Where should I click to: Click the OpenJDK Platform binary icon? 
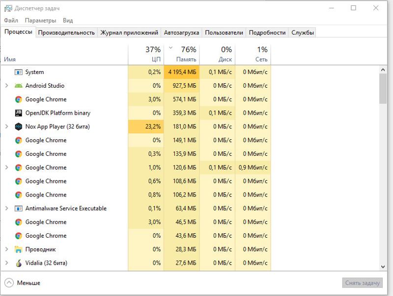pos(19,113)
